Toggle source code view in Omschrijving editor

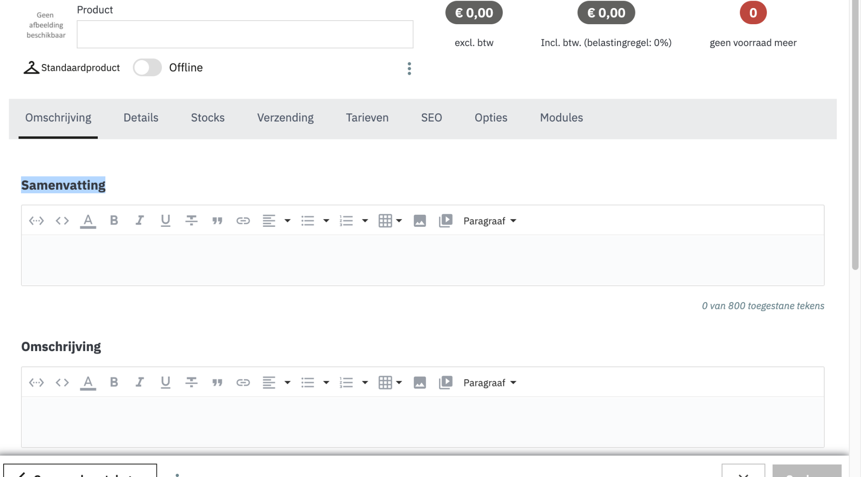62,382
